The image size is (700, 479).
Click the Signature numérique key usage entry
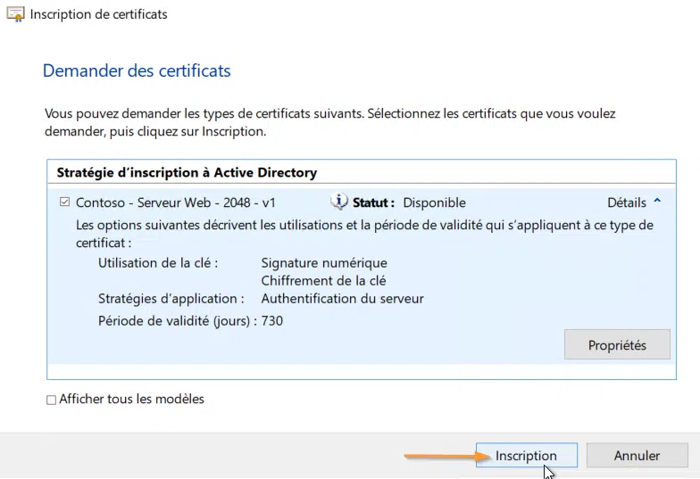[324, 263]
